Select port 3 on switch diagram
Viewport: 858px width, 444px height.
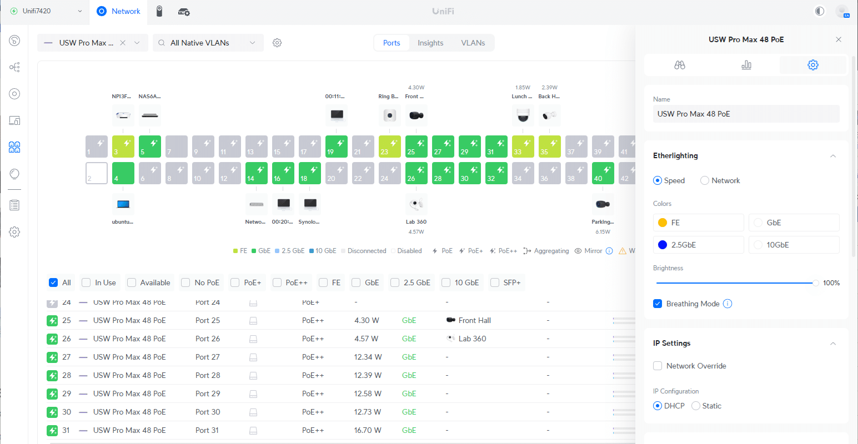pos(123,147)
